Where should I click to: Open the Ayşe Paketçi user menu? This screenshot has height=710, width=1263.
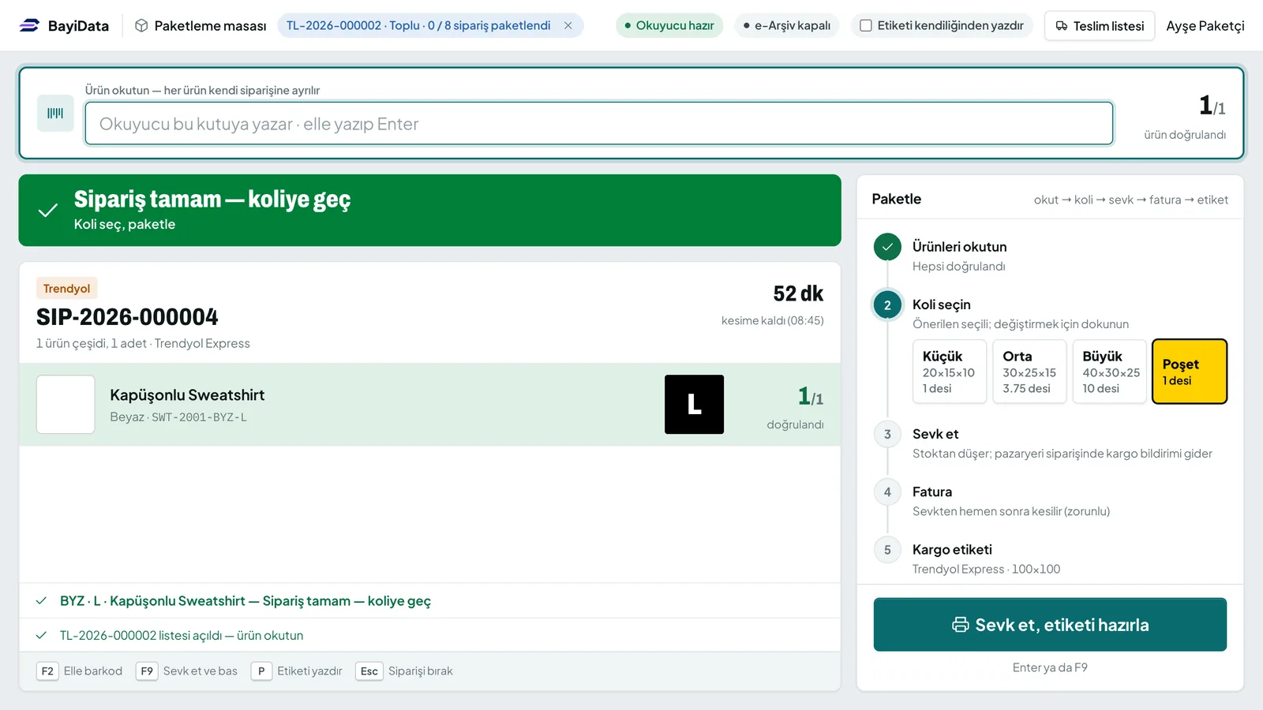tap(1205, 26)
